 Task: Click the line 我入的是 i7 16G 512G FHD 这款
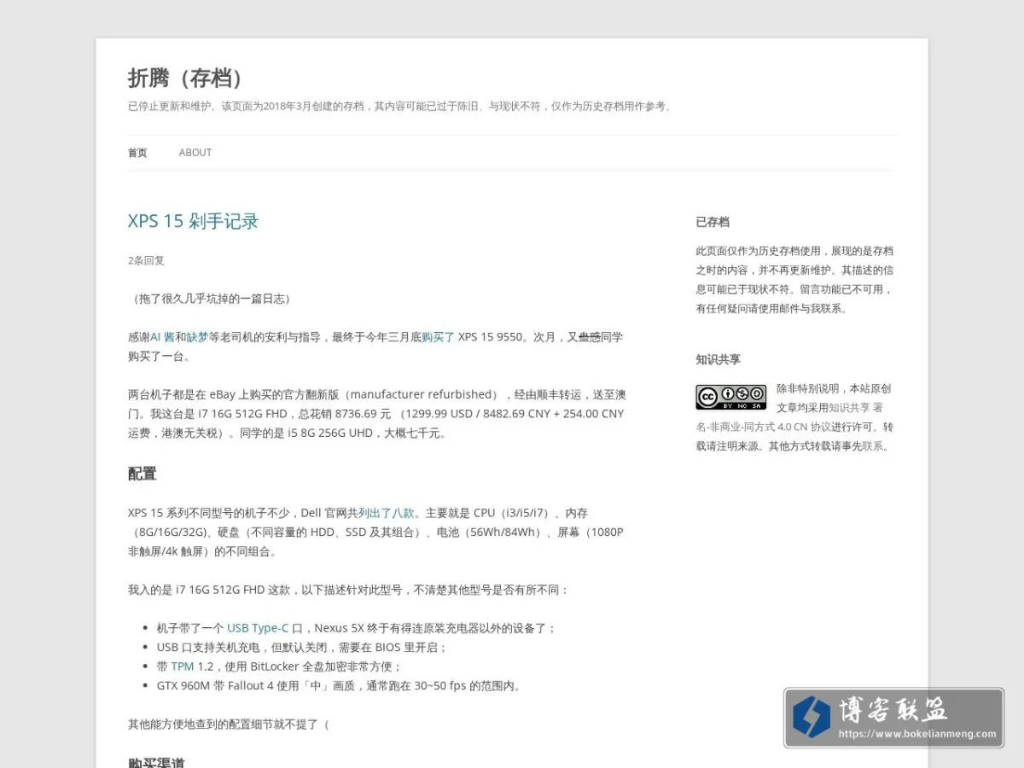click(x=348, y=590)
